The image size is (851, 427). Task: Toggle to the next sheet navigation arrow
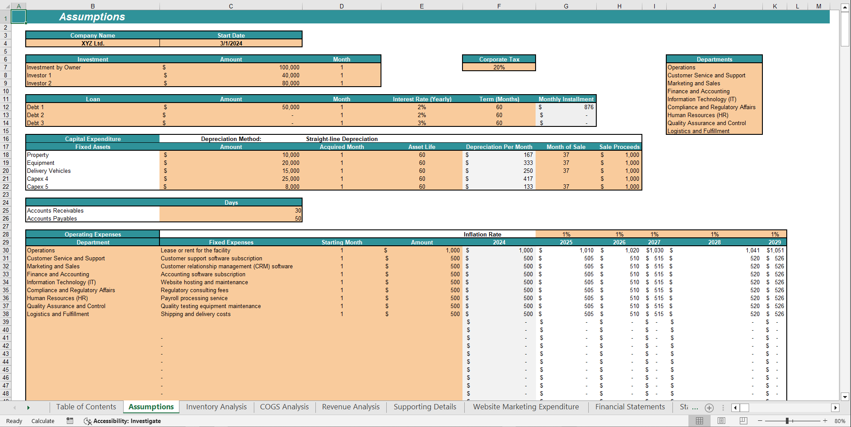point(28,408)
